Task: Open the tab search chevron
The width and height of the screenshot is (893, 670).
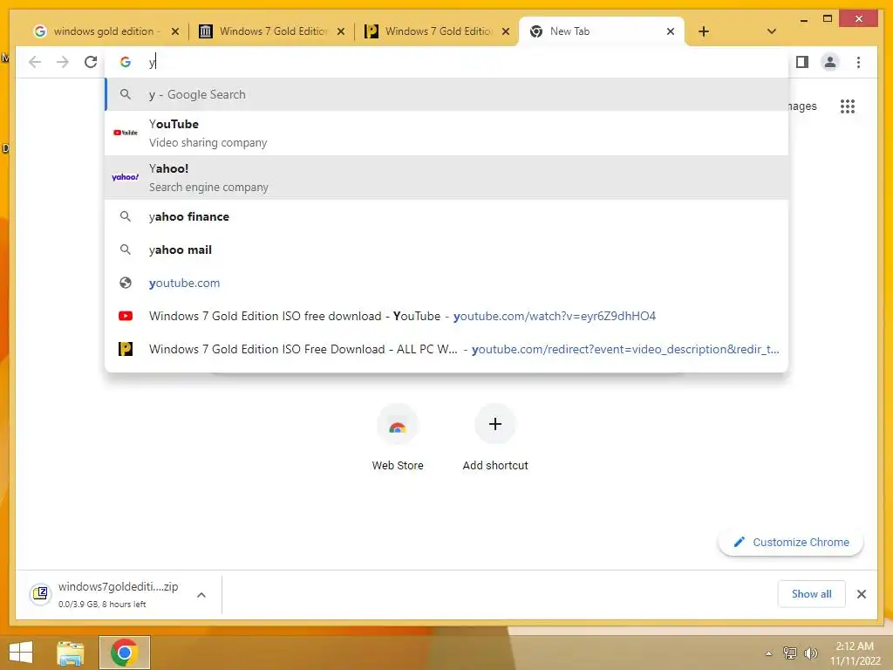Action: coord(772,31)
